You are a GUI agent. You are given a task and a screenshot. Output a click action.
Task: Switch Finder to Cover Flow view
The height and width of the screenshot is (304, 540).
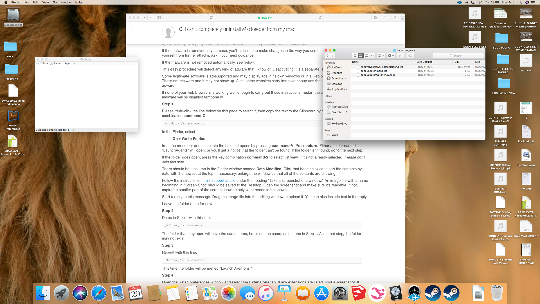tap(372, 55)
